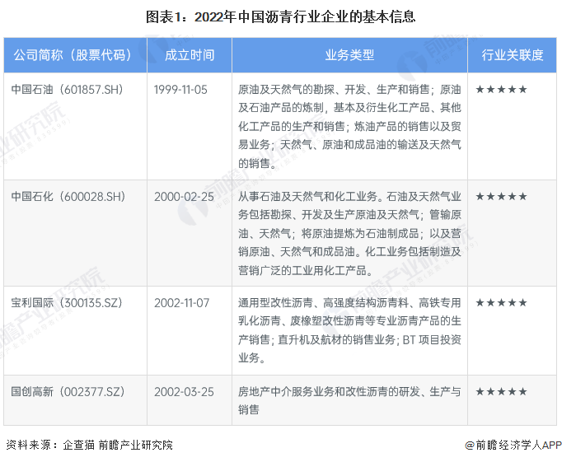This screenshot has width=562, height=462.
Task: Click the founding date 1999-11-05
Action: tap(180, 90)
